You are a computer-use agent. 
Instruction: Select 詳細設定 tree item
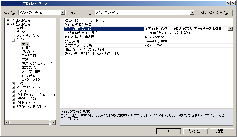pyautogui.click(x=28, y=75)
